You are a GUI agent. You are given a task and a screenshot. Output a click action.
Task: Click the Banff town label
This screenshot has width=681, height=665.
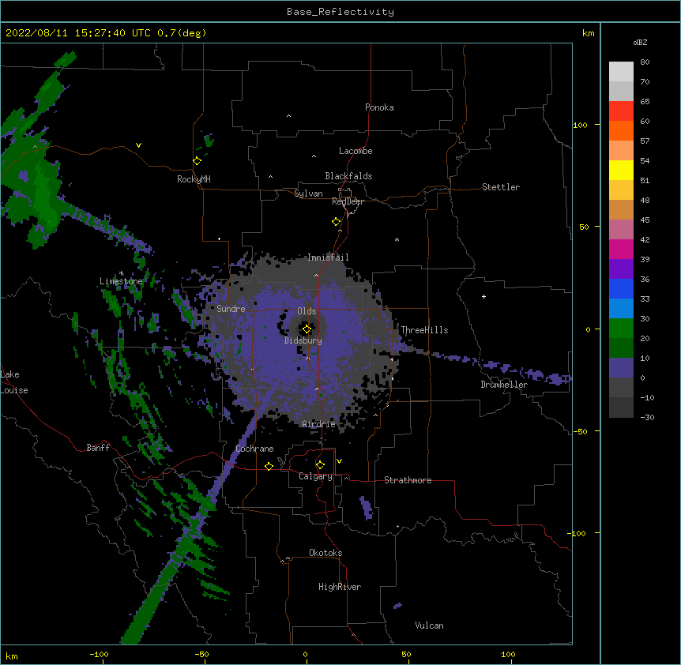pyautogui.click(x=98, y=448)
